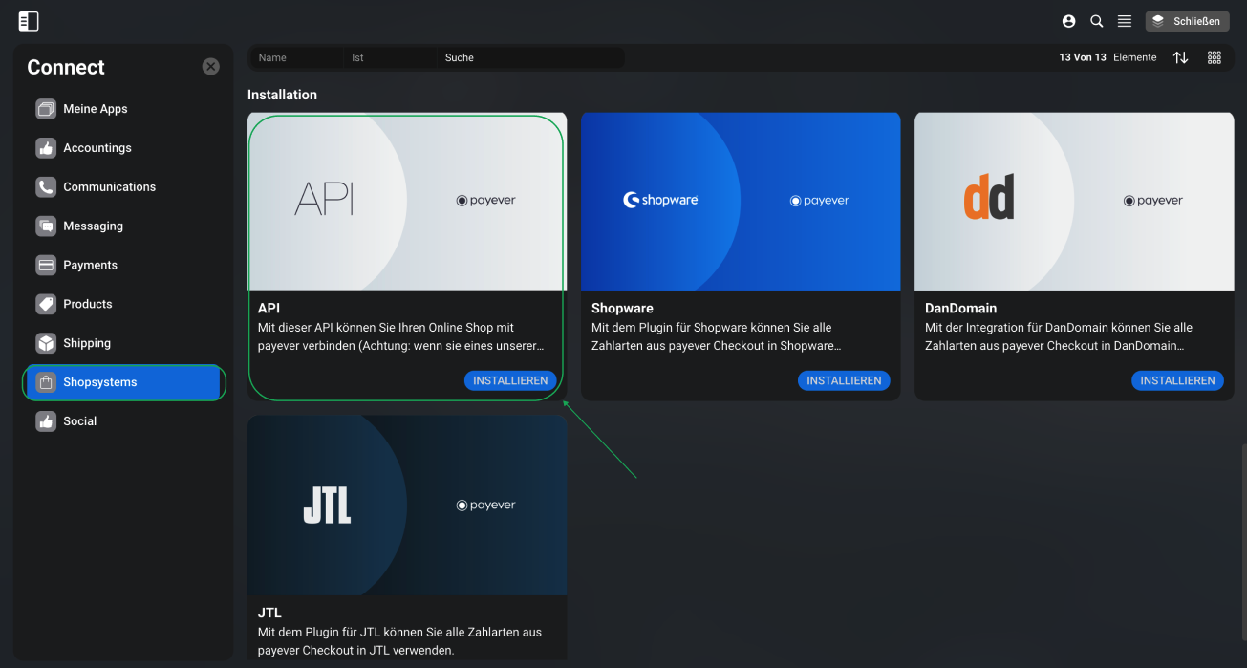This screenshot has width=1247, height=668.
Task: Click the Schließen button
Action: [x=1188, y=21]
